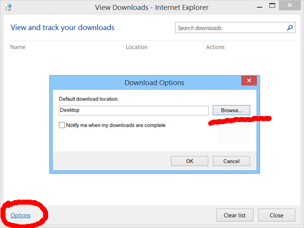The width and height of the screenshot is (304, 228).
Task: Click the View Downloads title bar icon
Action: 8,8
